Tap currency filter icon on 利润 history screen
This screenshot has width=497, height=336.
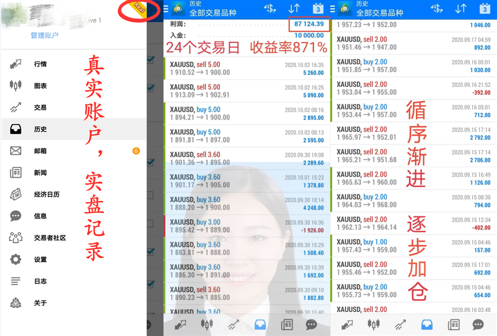270,9
